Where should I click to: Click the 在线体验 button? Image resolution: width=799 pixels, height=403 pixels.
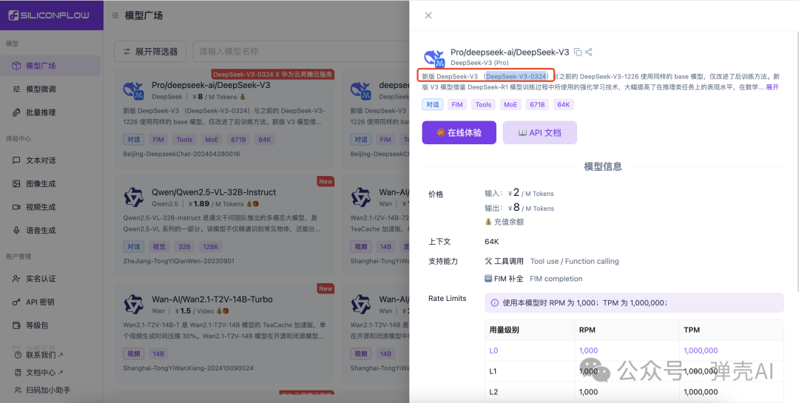pos(459,132)
